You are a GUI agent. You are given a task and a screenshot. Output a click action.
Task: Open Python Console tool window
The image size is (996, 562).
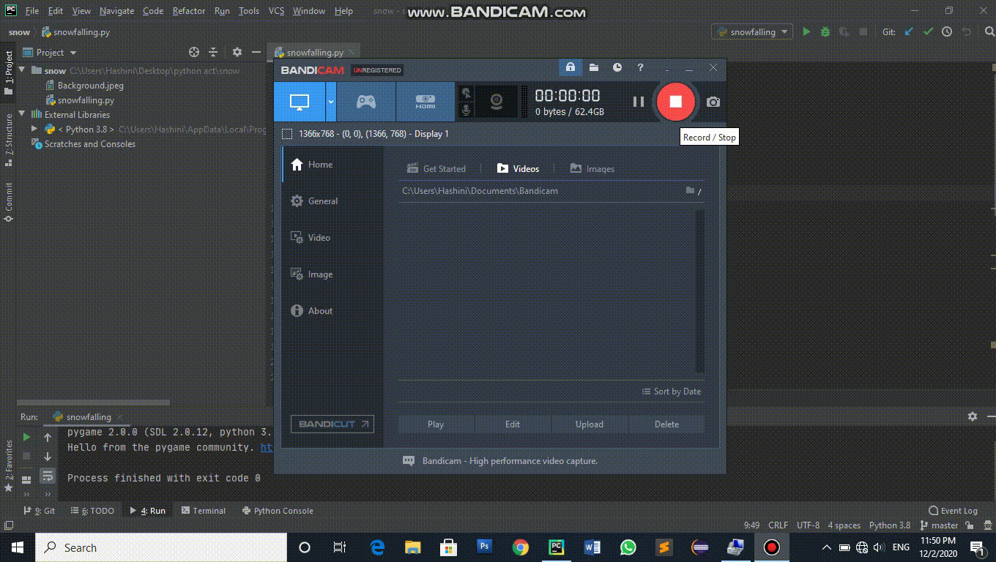[278, 511]
